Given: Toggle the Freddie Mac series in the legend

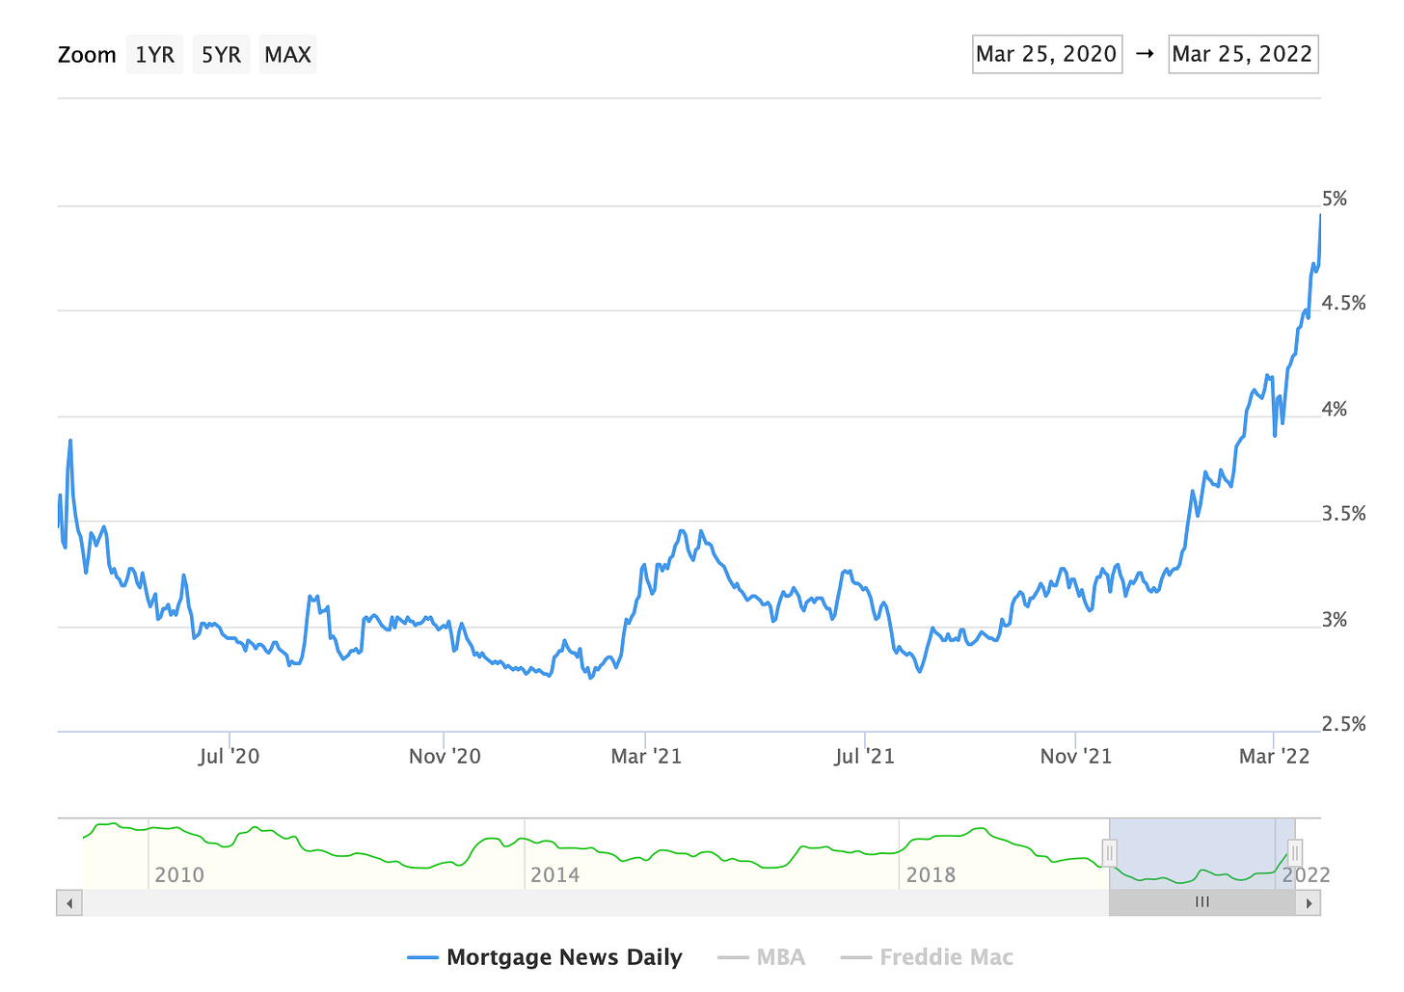Looking at the screenshot, I should pos(927,957).
